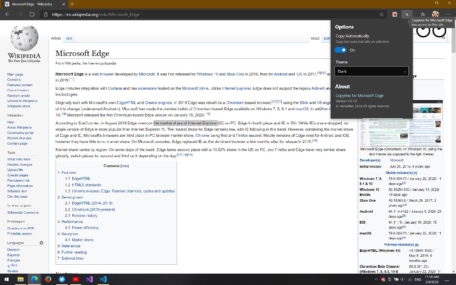Viewport: 456px width, 285px height.
Task: Click the Copyless extension icon in toolbar
Action: tap(406, 14)
